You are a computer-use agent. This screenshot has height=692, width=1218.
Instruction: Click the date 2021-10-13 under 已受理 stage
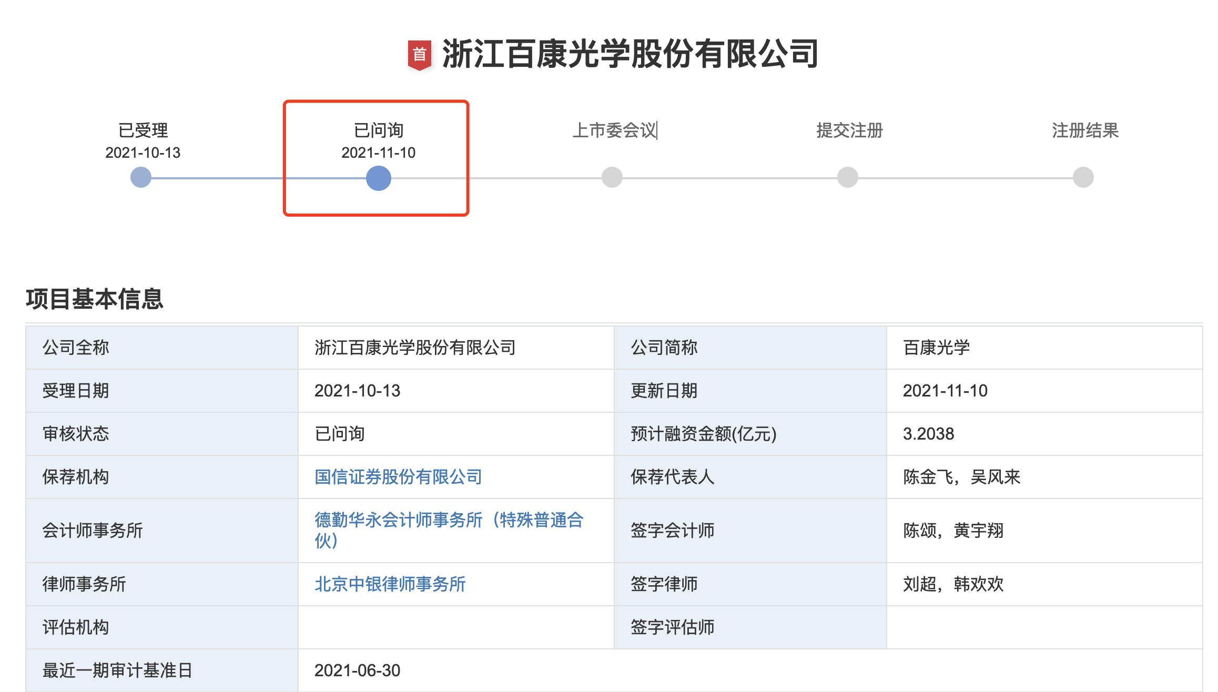click(x=143, y=152)
